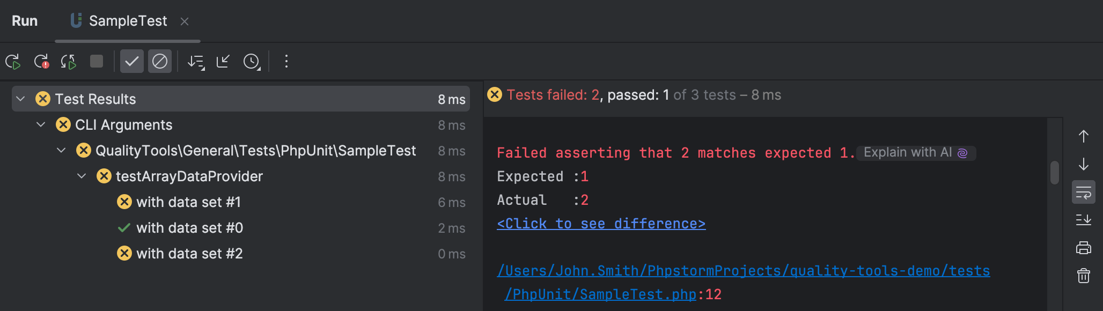Stop the running test process

(x=97, y=61)
